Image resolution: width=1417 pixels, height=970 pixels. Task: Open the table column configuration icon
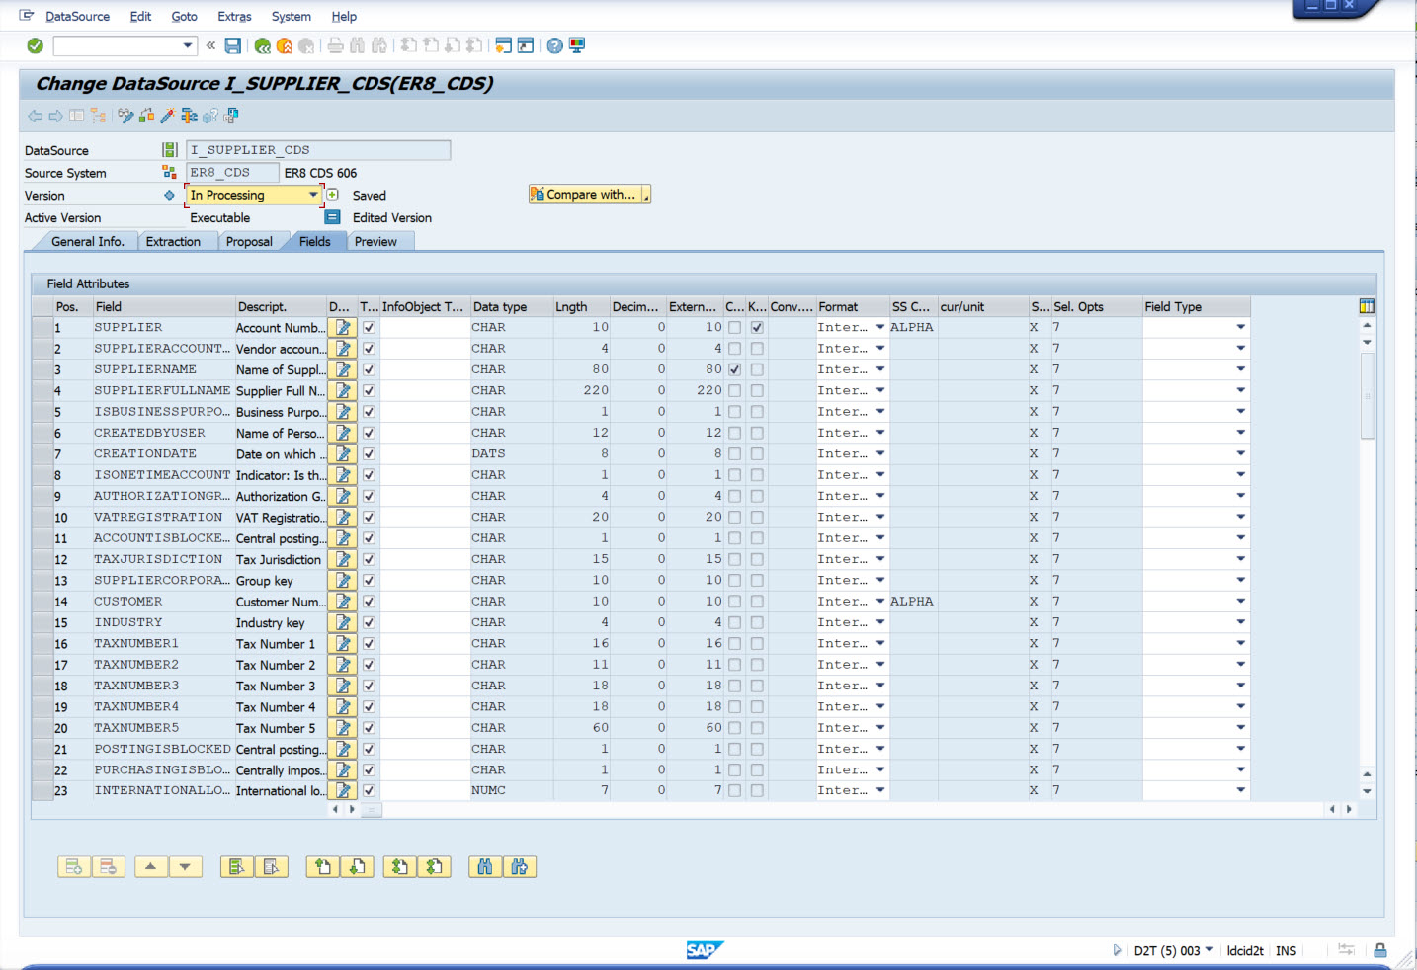1367,306
